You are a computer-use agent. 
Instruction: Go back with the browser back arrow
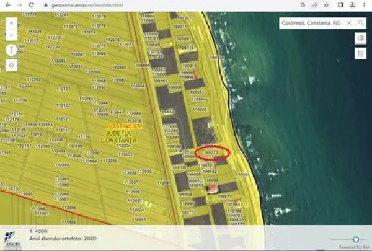click(8, 5)
